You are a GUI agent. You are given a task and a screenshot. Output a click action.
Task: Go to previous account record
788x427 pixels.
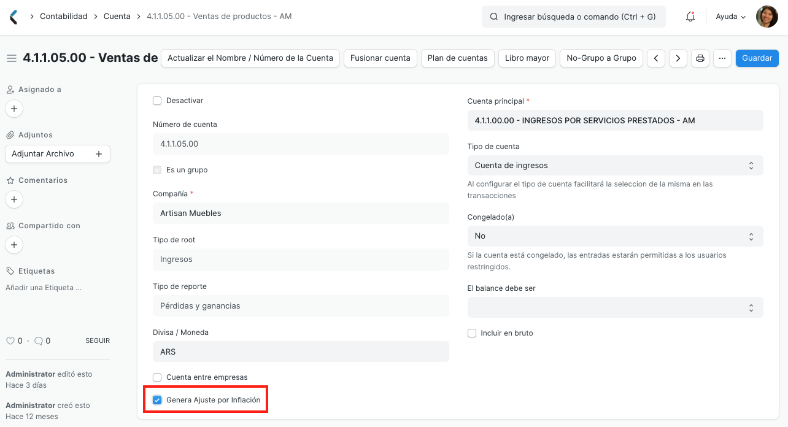pos(656,58)
